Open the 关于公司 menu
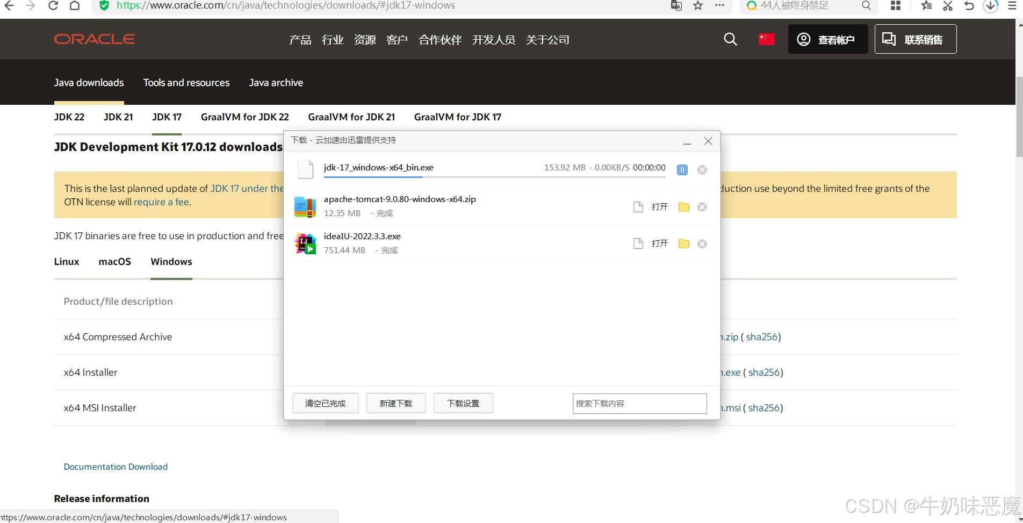The image size is (1023, 523). [547, 40]
